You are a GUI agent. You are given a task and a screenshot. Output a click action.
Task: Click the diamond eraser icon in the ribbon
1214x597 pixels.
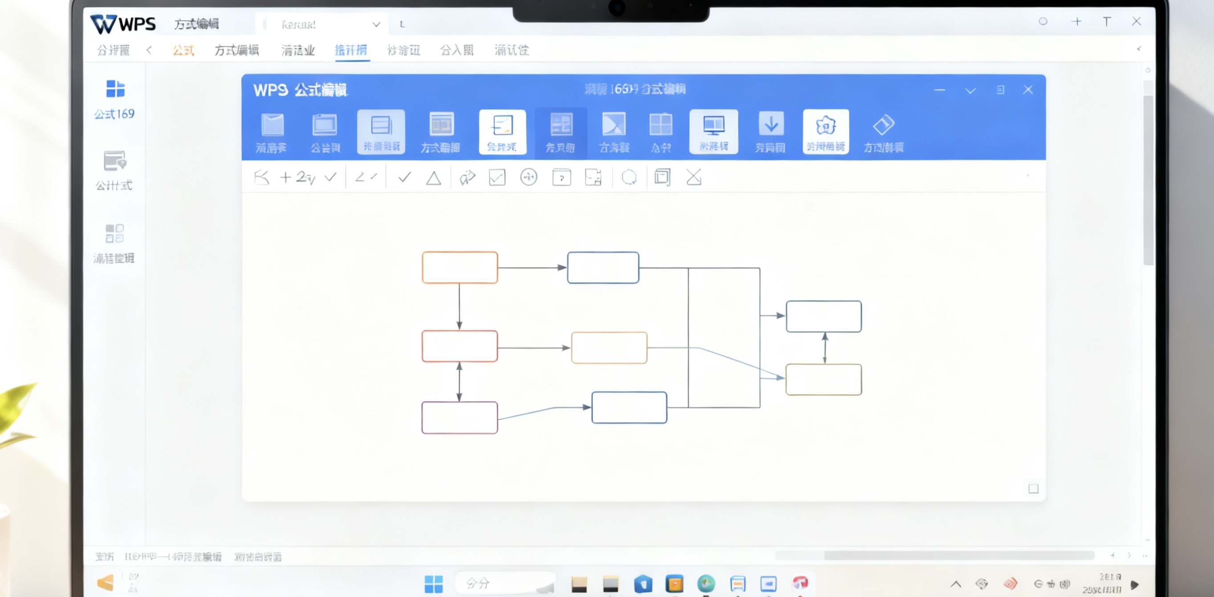tap(883, 126)
